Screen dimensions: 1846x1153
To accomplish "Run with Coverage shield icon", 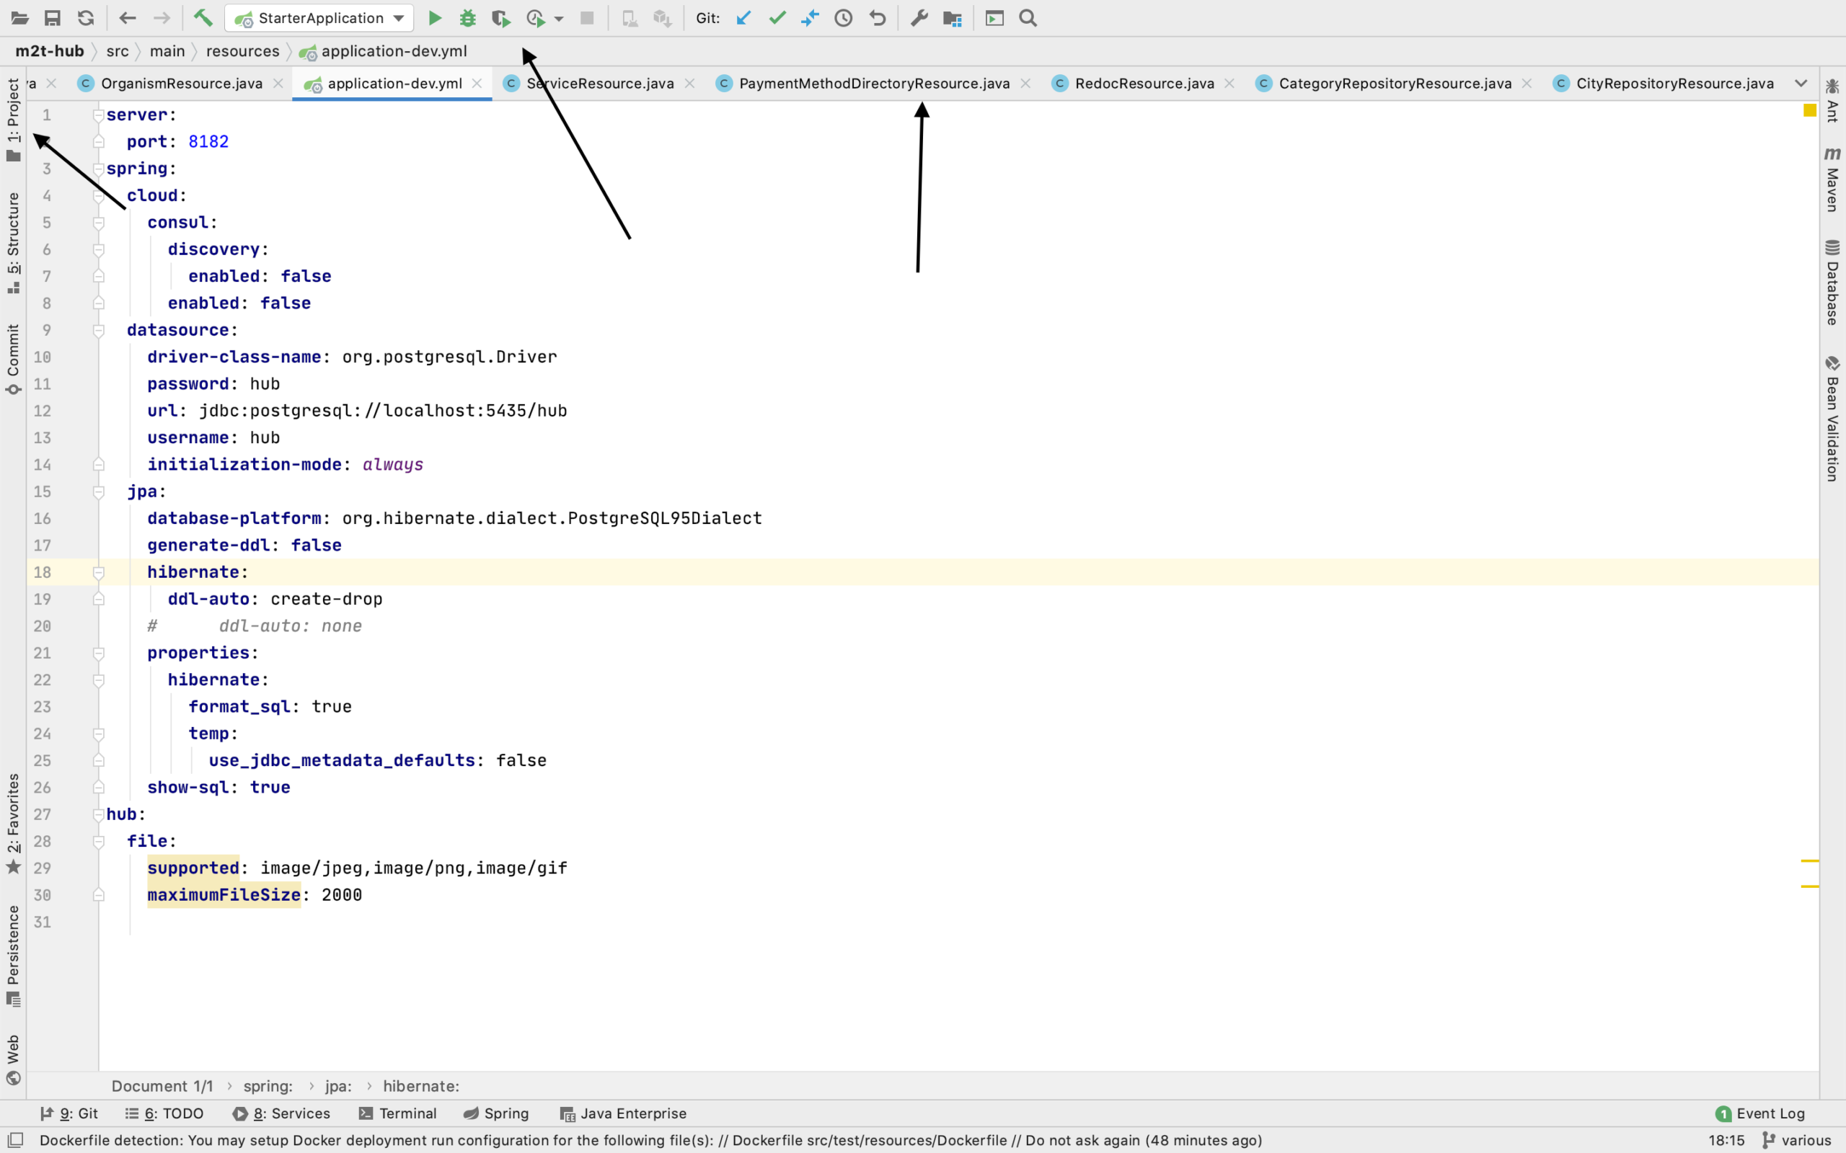I will 500,18.
